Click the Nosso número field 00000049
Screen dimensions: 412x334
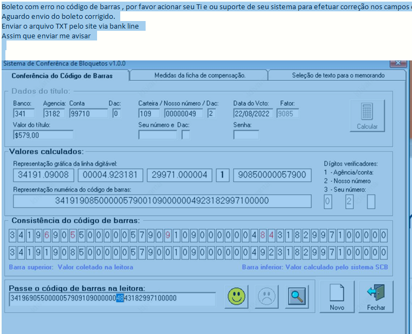pyautogui.click(x=183, y=114)
